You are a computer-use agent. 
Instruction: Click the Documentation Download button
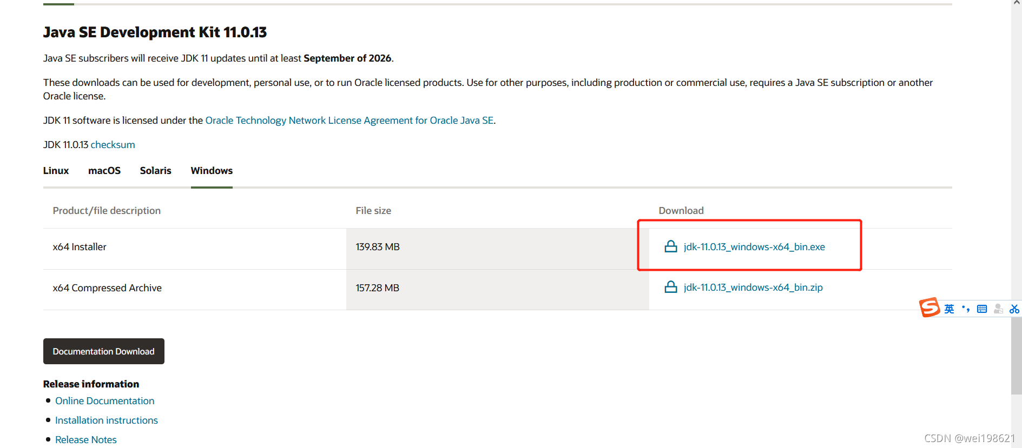pos(104,351)
